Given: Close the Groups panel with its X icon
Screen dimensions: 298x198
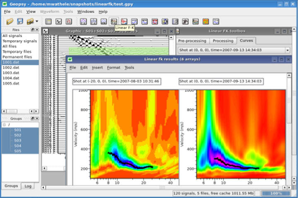Looking at the screenshot, I should (x=37, y=118).
